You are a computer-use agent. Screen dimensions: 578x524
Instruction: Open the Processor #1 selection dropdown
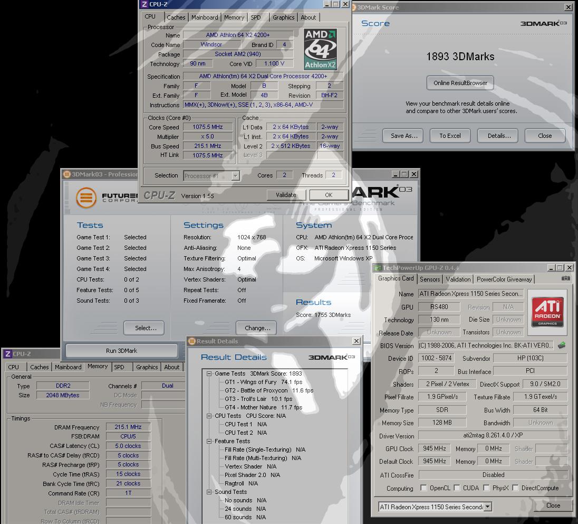tap(235, 176)
